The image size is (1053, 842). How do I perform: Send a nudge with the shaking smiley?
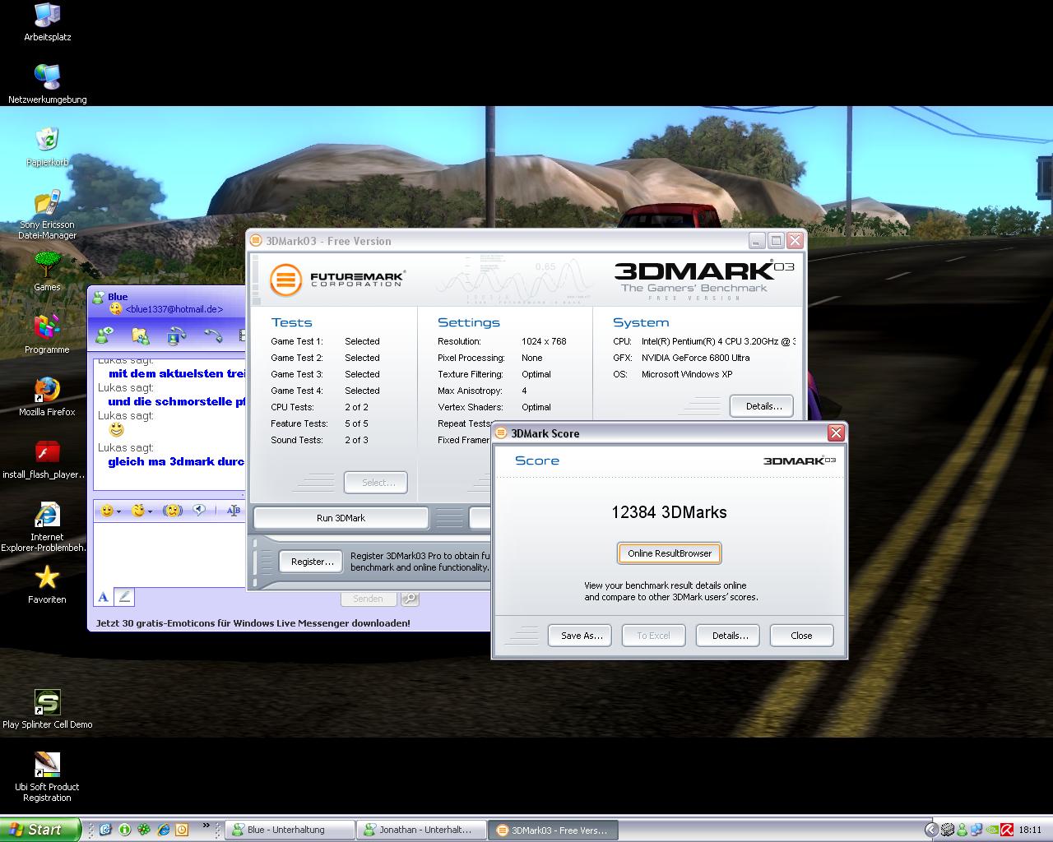pos(172,511)
